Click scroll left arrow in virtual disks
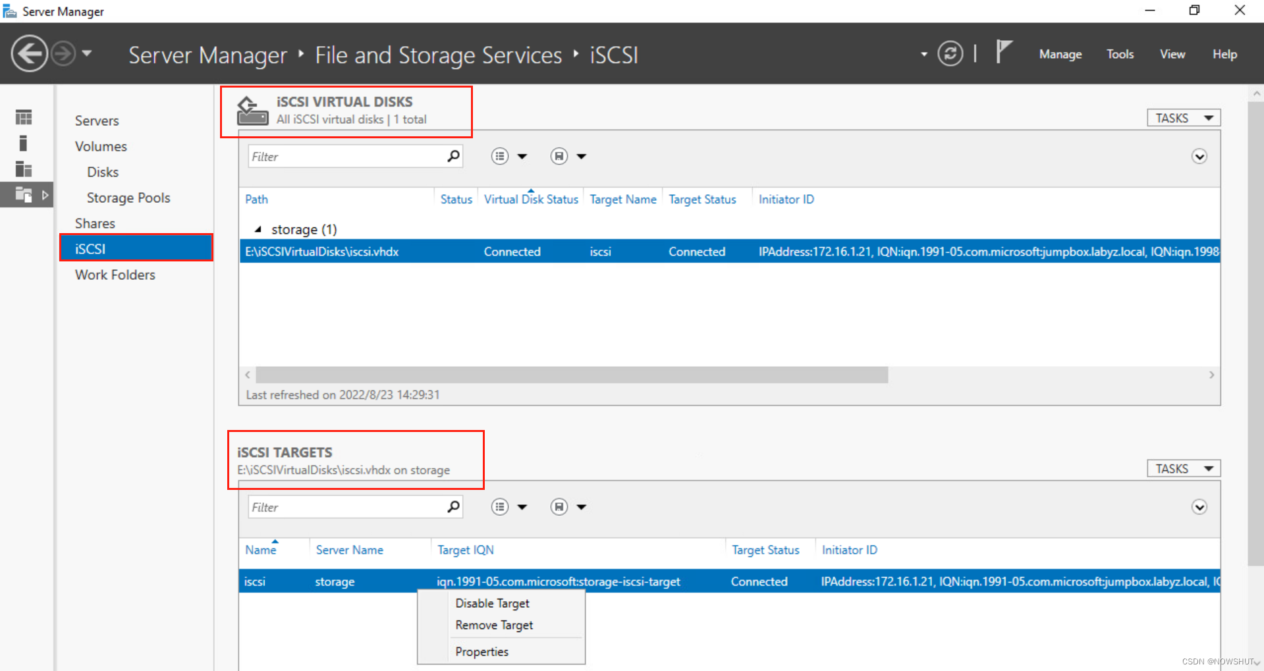 [x=248, y=375]
